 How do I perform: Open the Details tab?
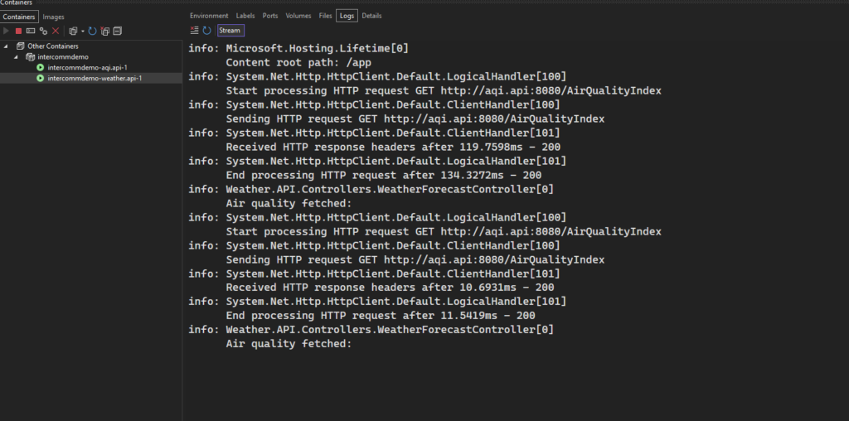pyautogui.click(x=371, y=16)
